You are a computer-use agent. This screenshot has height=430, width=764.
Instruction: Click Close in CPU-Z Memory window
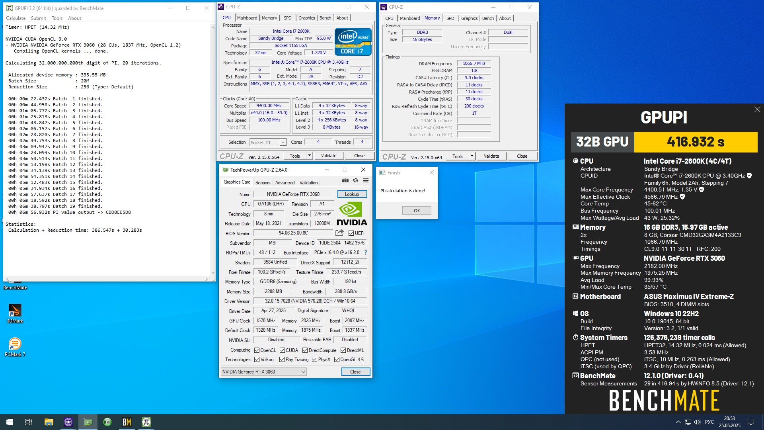(x=522, y=156)
